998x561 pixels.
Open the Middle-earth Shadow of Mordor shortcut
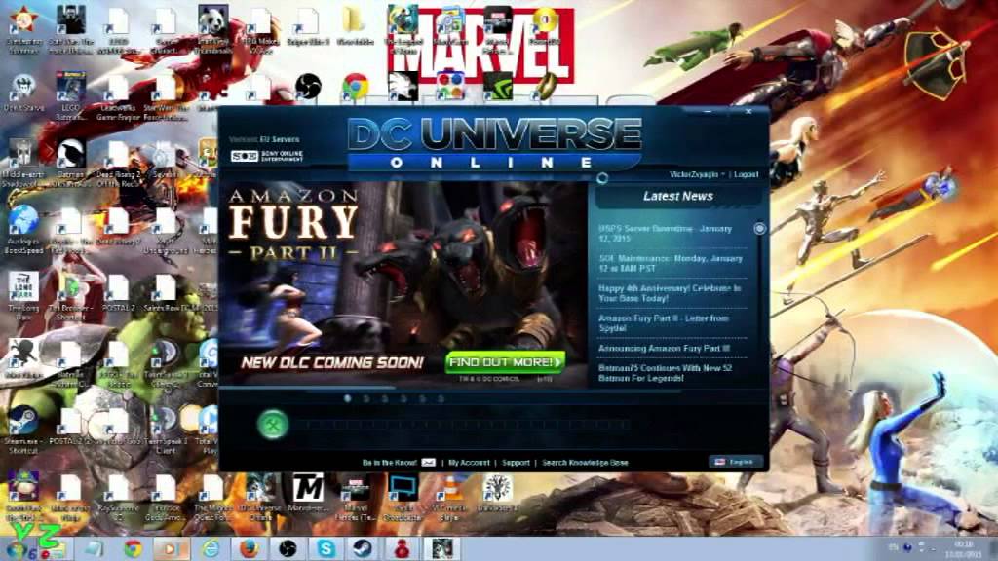click(x=23, y=163)
